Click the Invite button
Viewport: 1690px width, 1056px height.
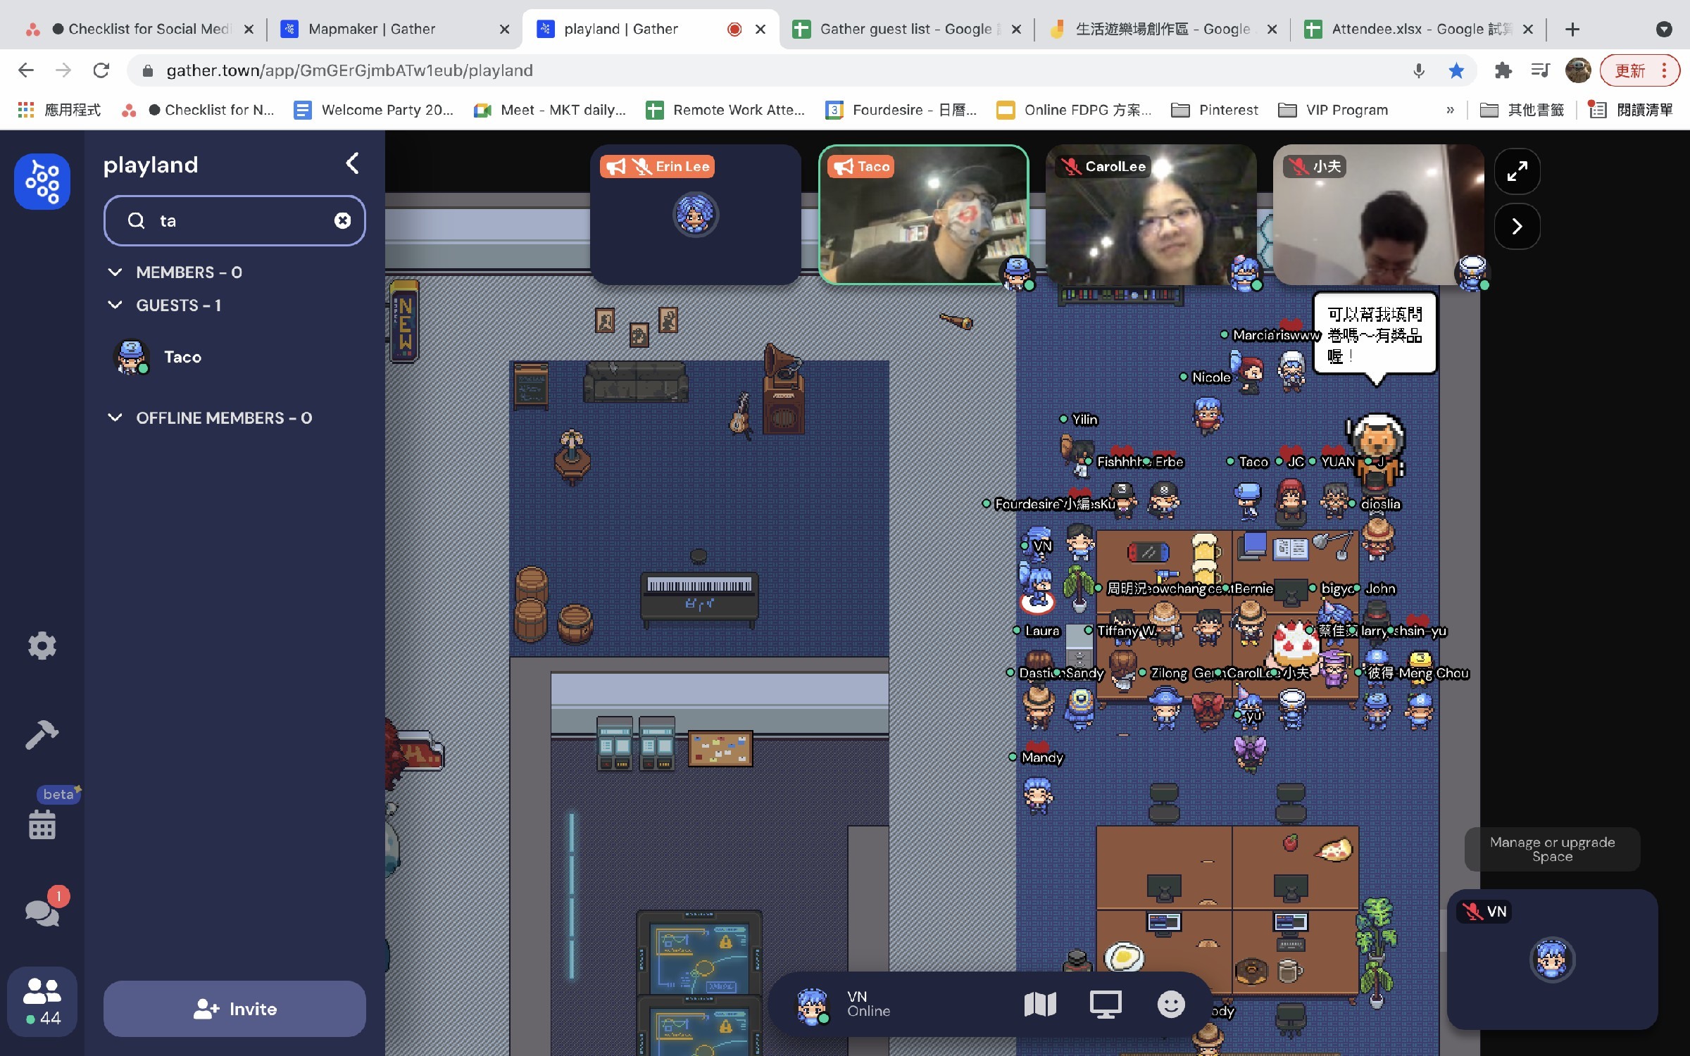(234, 1009)
